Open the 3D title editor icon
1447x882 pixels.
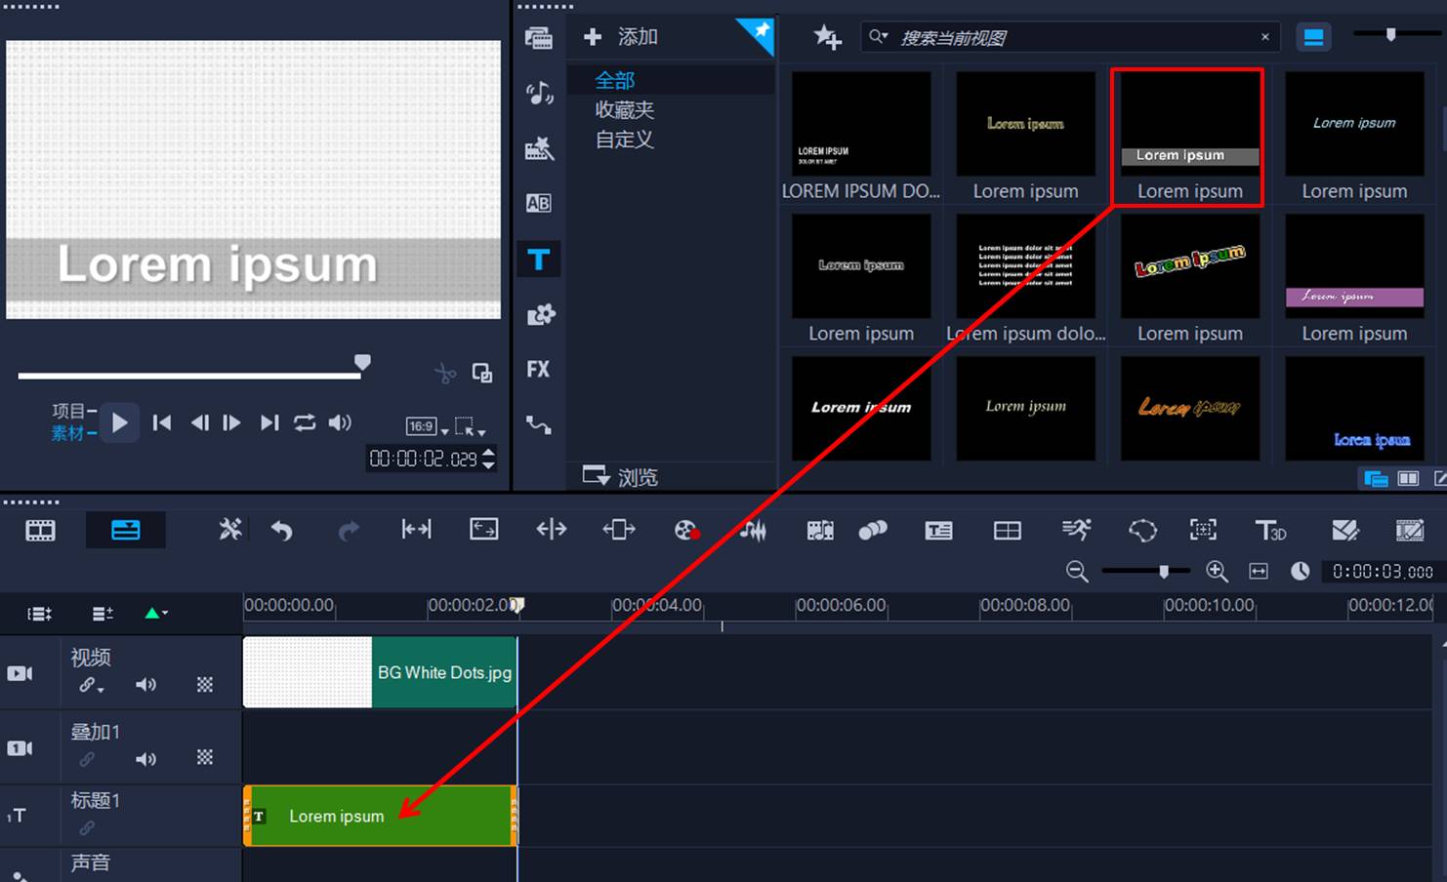pyautogui.click(x=1269, y=530)
